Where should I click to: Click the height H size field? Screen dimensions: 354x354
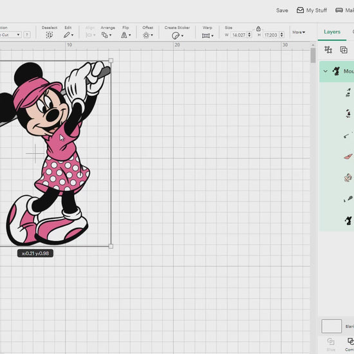point(271,35)
